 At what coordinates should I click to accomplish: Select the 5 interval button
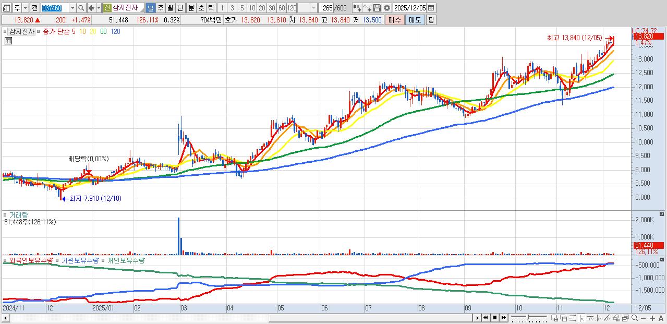point(242,8)
